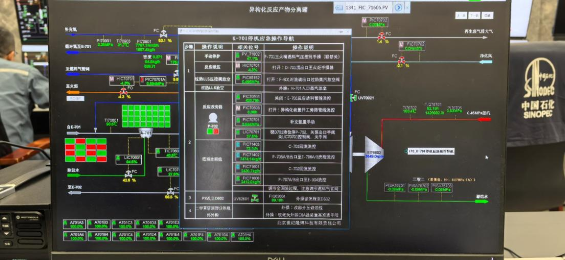Open HIC70701 controller in navigation table
This screenshot has height=260, width=565.
pyautogui.click(x=248, y=67)
